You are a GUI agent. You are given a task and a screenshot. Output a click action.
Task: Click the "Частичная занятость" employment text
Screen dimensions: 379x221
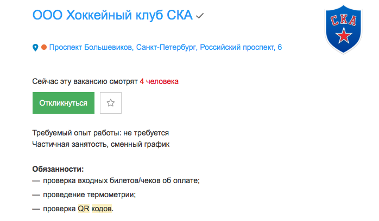[x=68, y=145]
